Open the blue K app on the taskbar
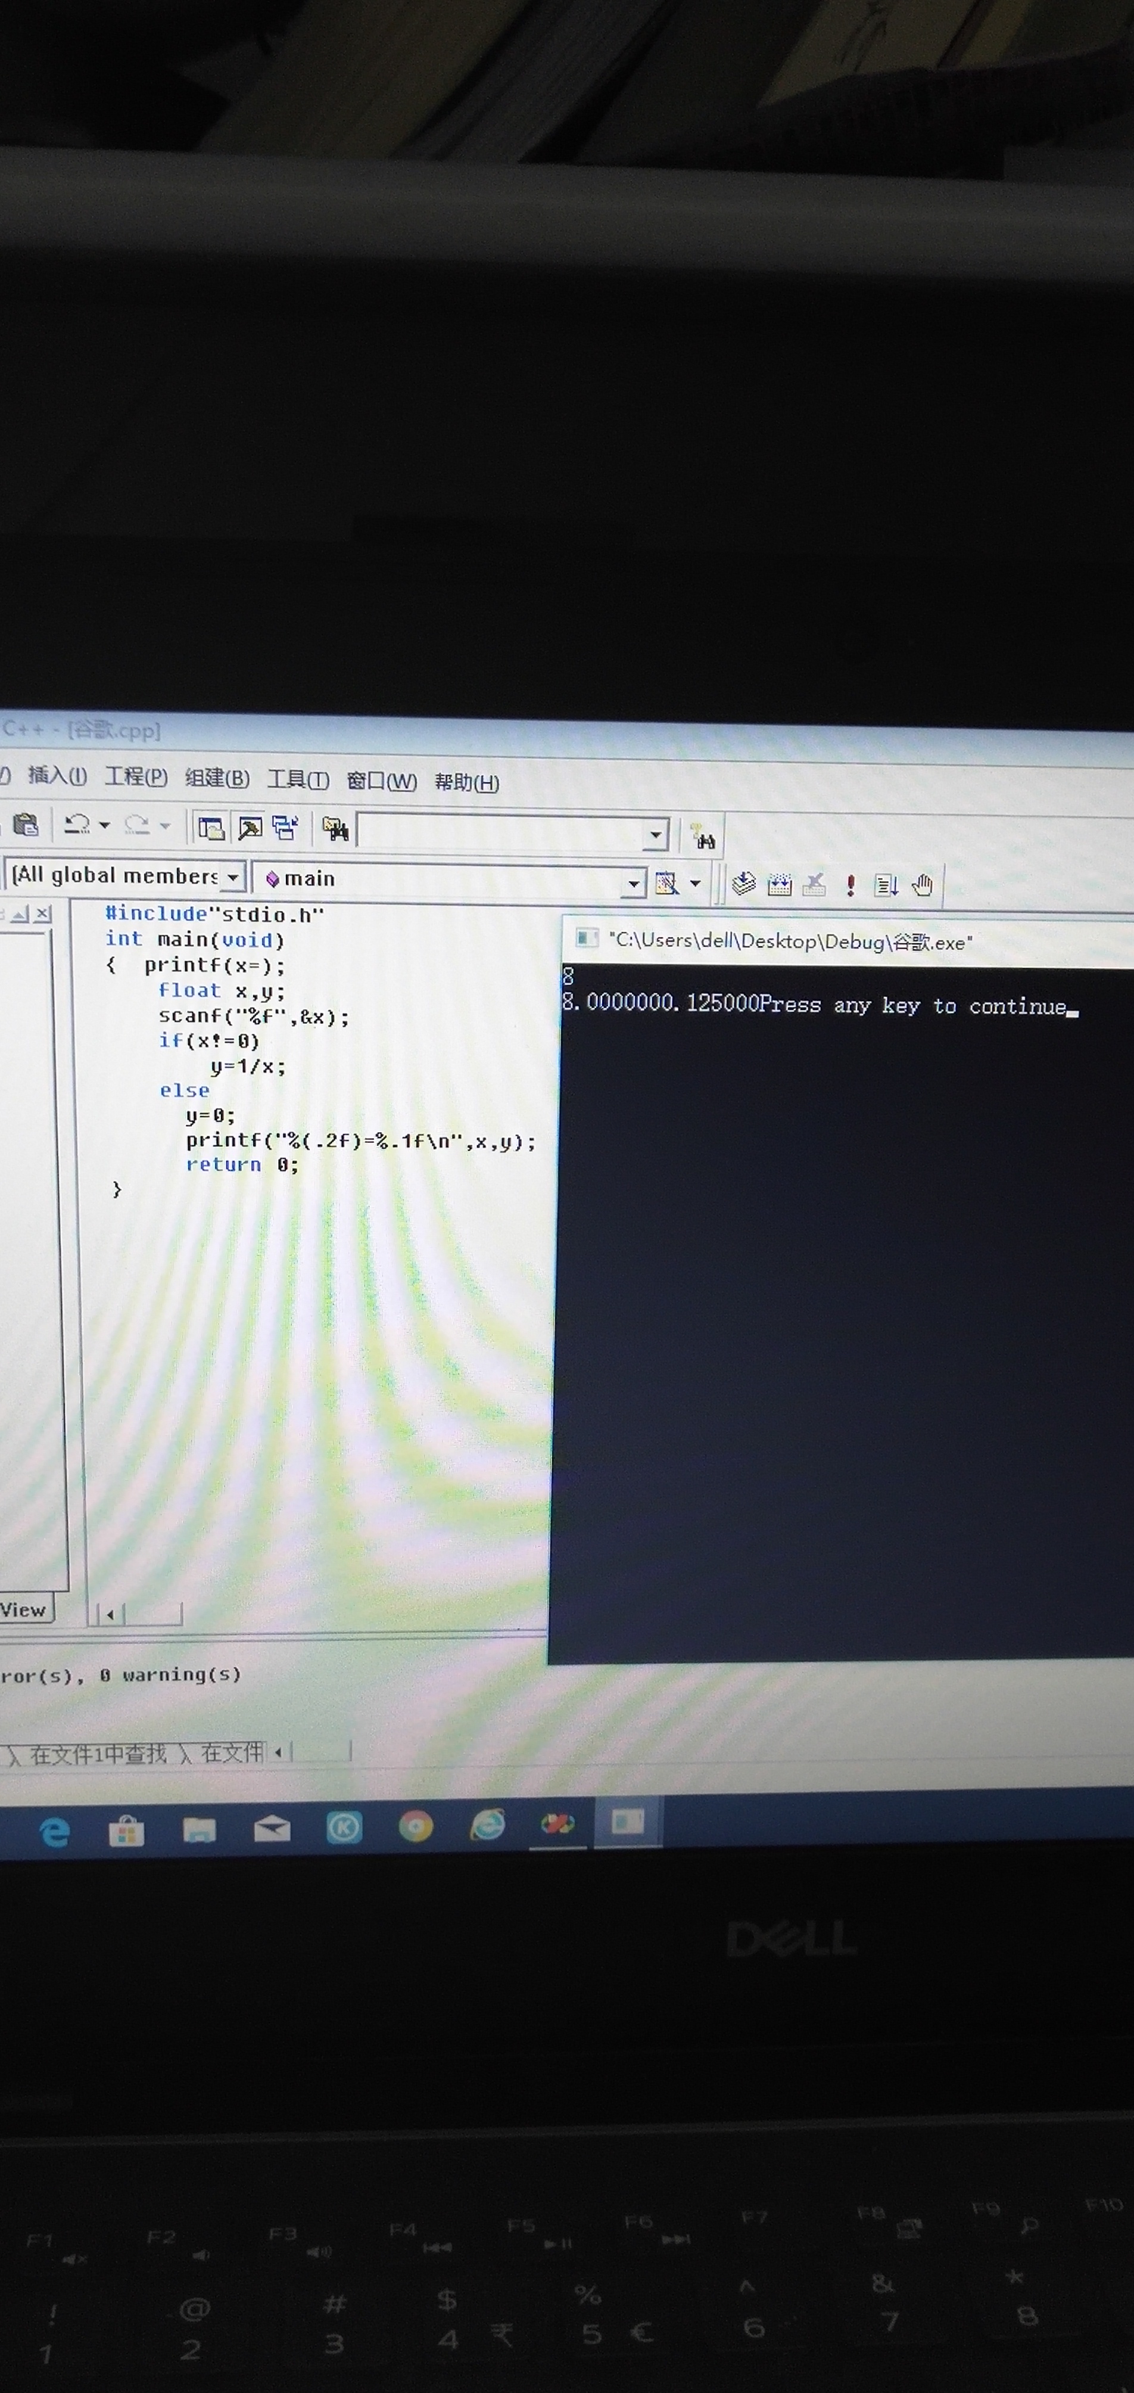 [x=344, y=1828]
